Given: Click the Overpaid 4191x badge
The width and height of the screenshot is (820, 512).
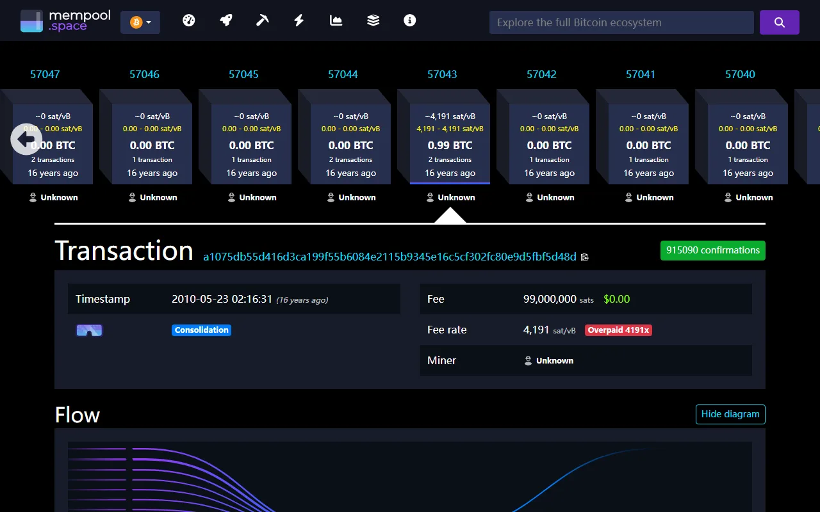Looking at the screenshot, I should click(x=618, y=330).
